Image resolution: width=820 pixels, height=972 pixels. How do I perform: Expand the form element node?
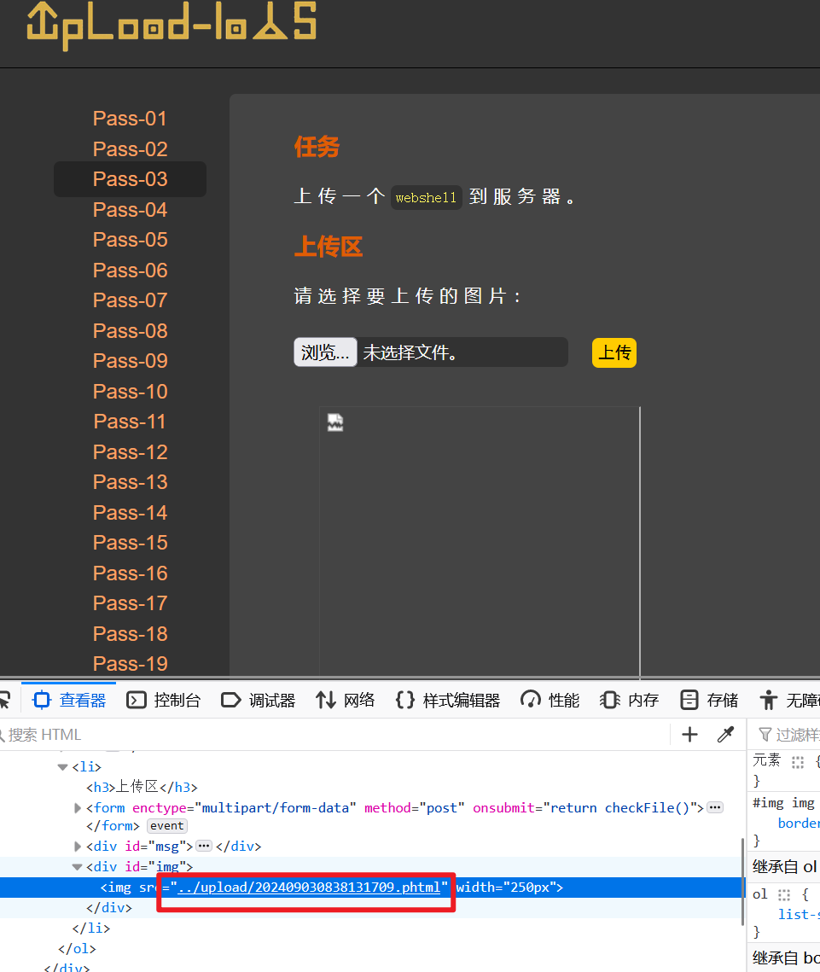[x=78, y=808]
